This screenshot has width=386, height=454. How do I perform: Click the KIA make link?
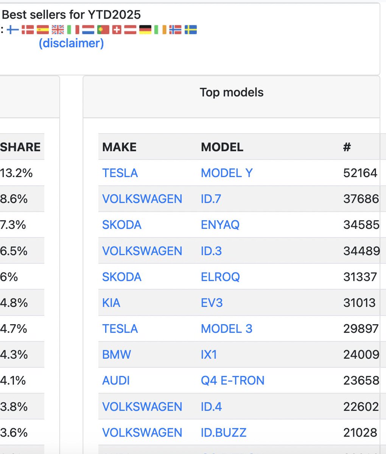(x=111, y=303)
